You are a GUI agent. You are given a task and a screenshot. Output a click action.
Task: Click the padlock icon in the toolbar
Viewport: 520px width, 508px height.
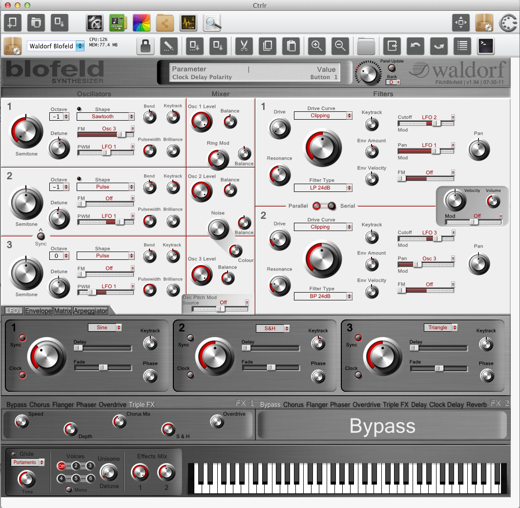pos(145,46)
